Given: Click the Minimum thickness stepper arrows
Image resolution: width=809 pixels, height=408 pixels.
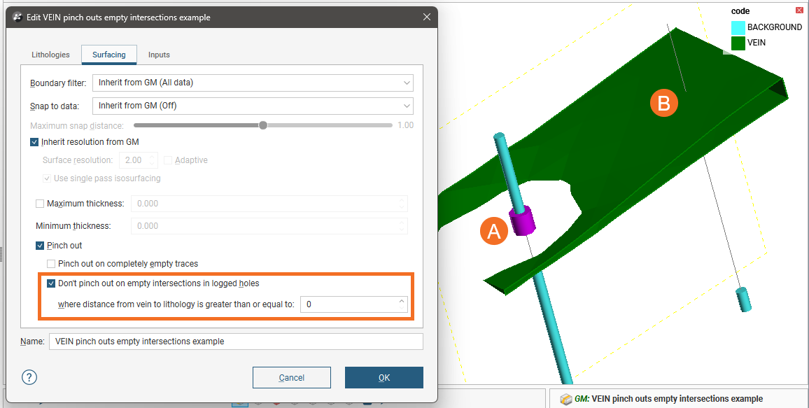Looking at the screenshot, I should point(402,226).
